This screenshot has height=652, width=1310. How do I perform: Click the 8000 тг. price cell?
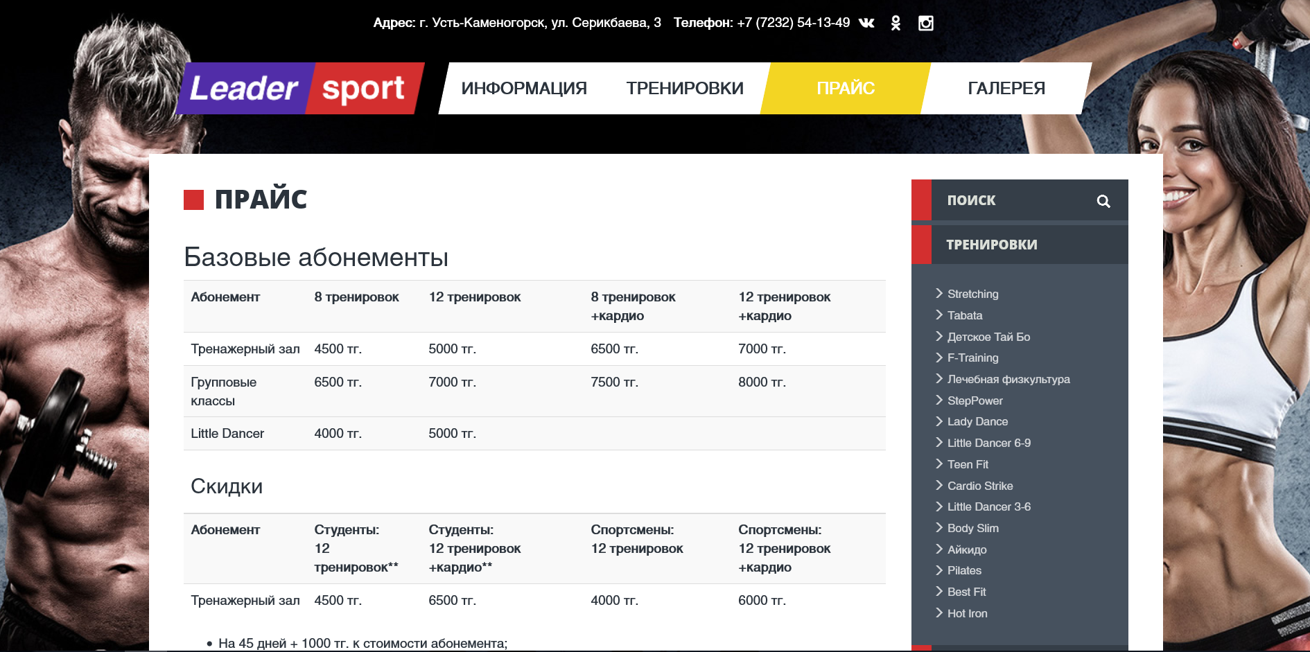[762, 382]
